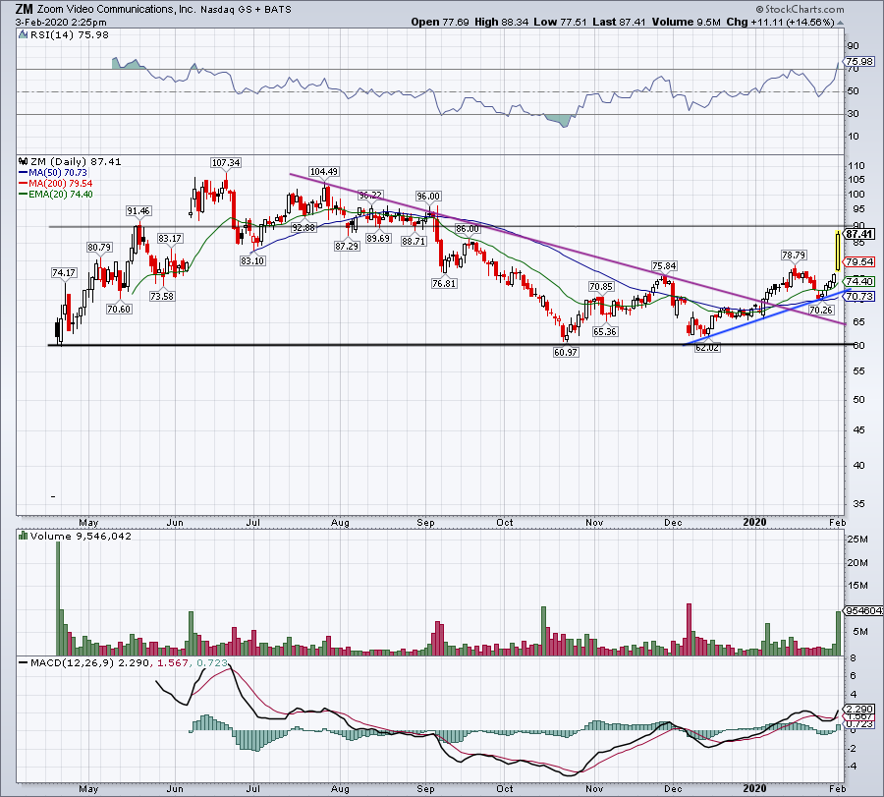
Task: Click the 75.84 price label near December
Action: [664, 266]
